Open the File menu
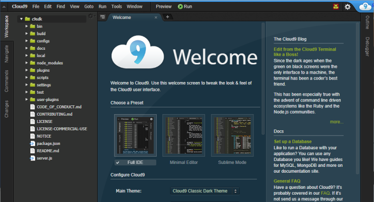This screenshot has width=374, height=202. pyautogui.click(x=36, y=7)
